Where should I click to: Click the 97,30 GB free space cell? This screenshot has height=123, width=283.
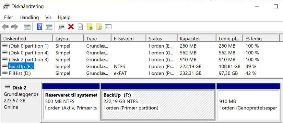(x=228, y=73)
